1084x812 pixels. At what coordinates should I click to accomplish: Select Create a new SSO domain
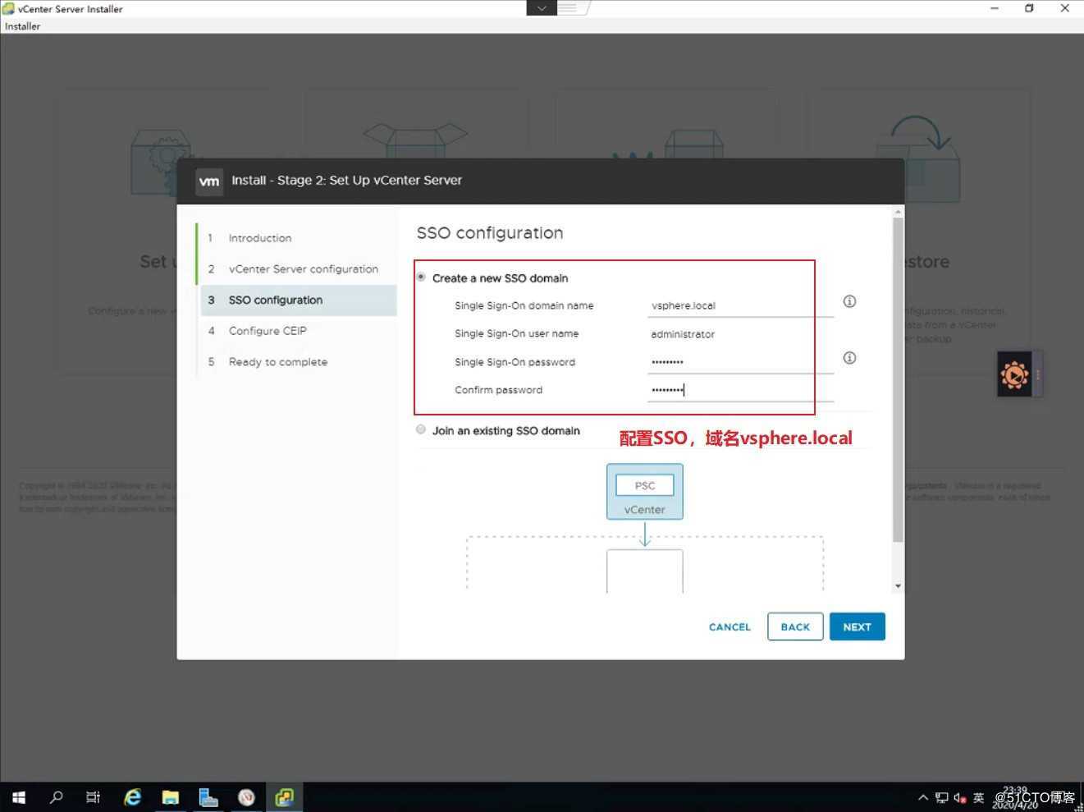[421, 278]
